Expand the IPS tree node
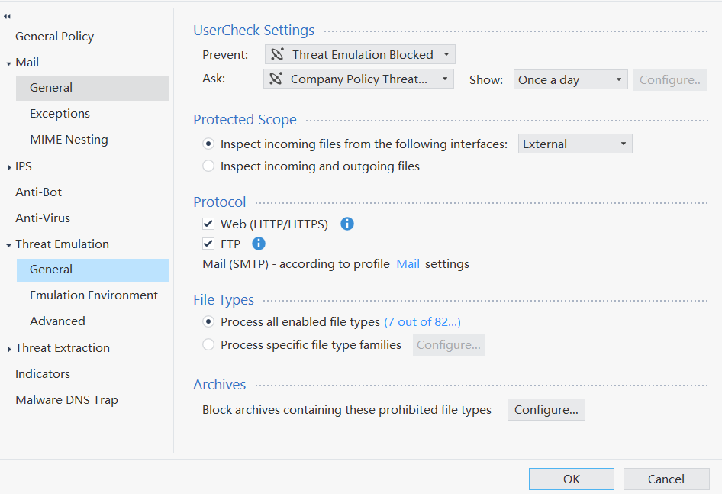The height and width of the screenshot is (494, 722). pyautogui.click(x=9, y=166)
